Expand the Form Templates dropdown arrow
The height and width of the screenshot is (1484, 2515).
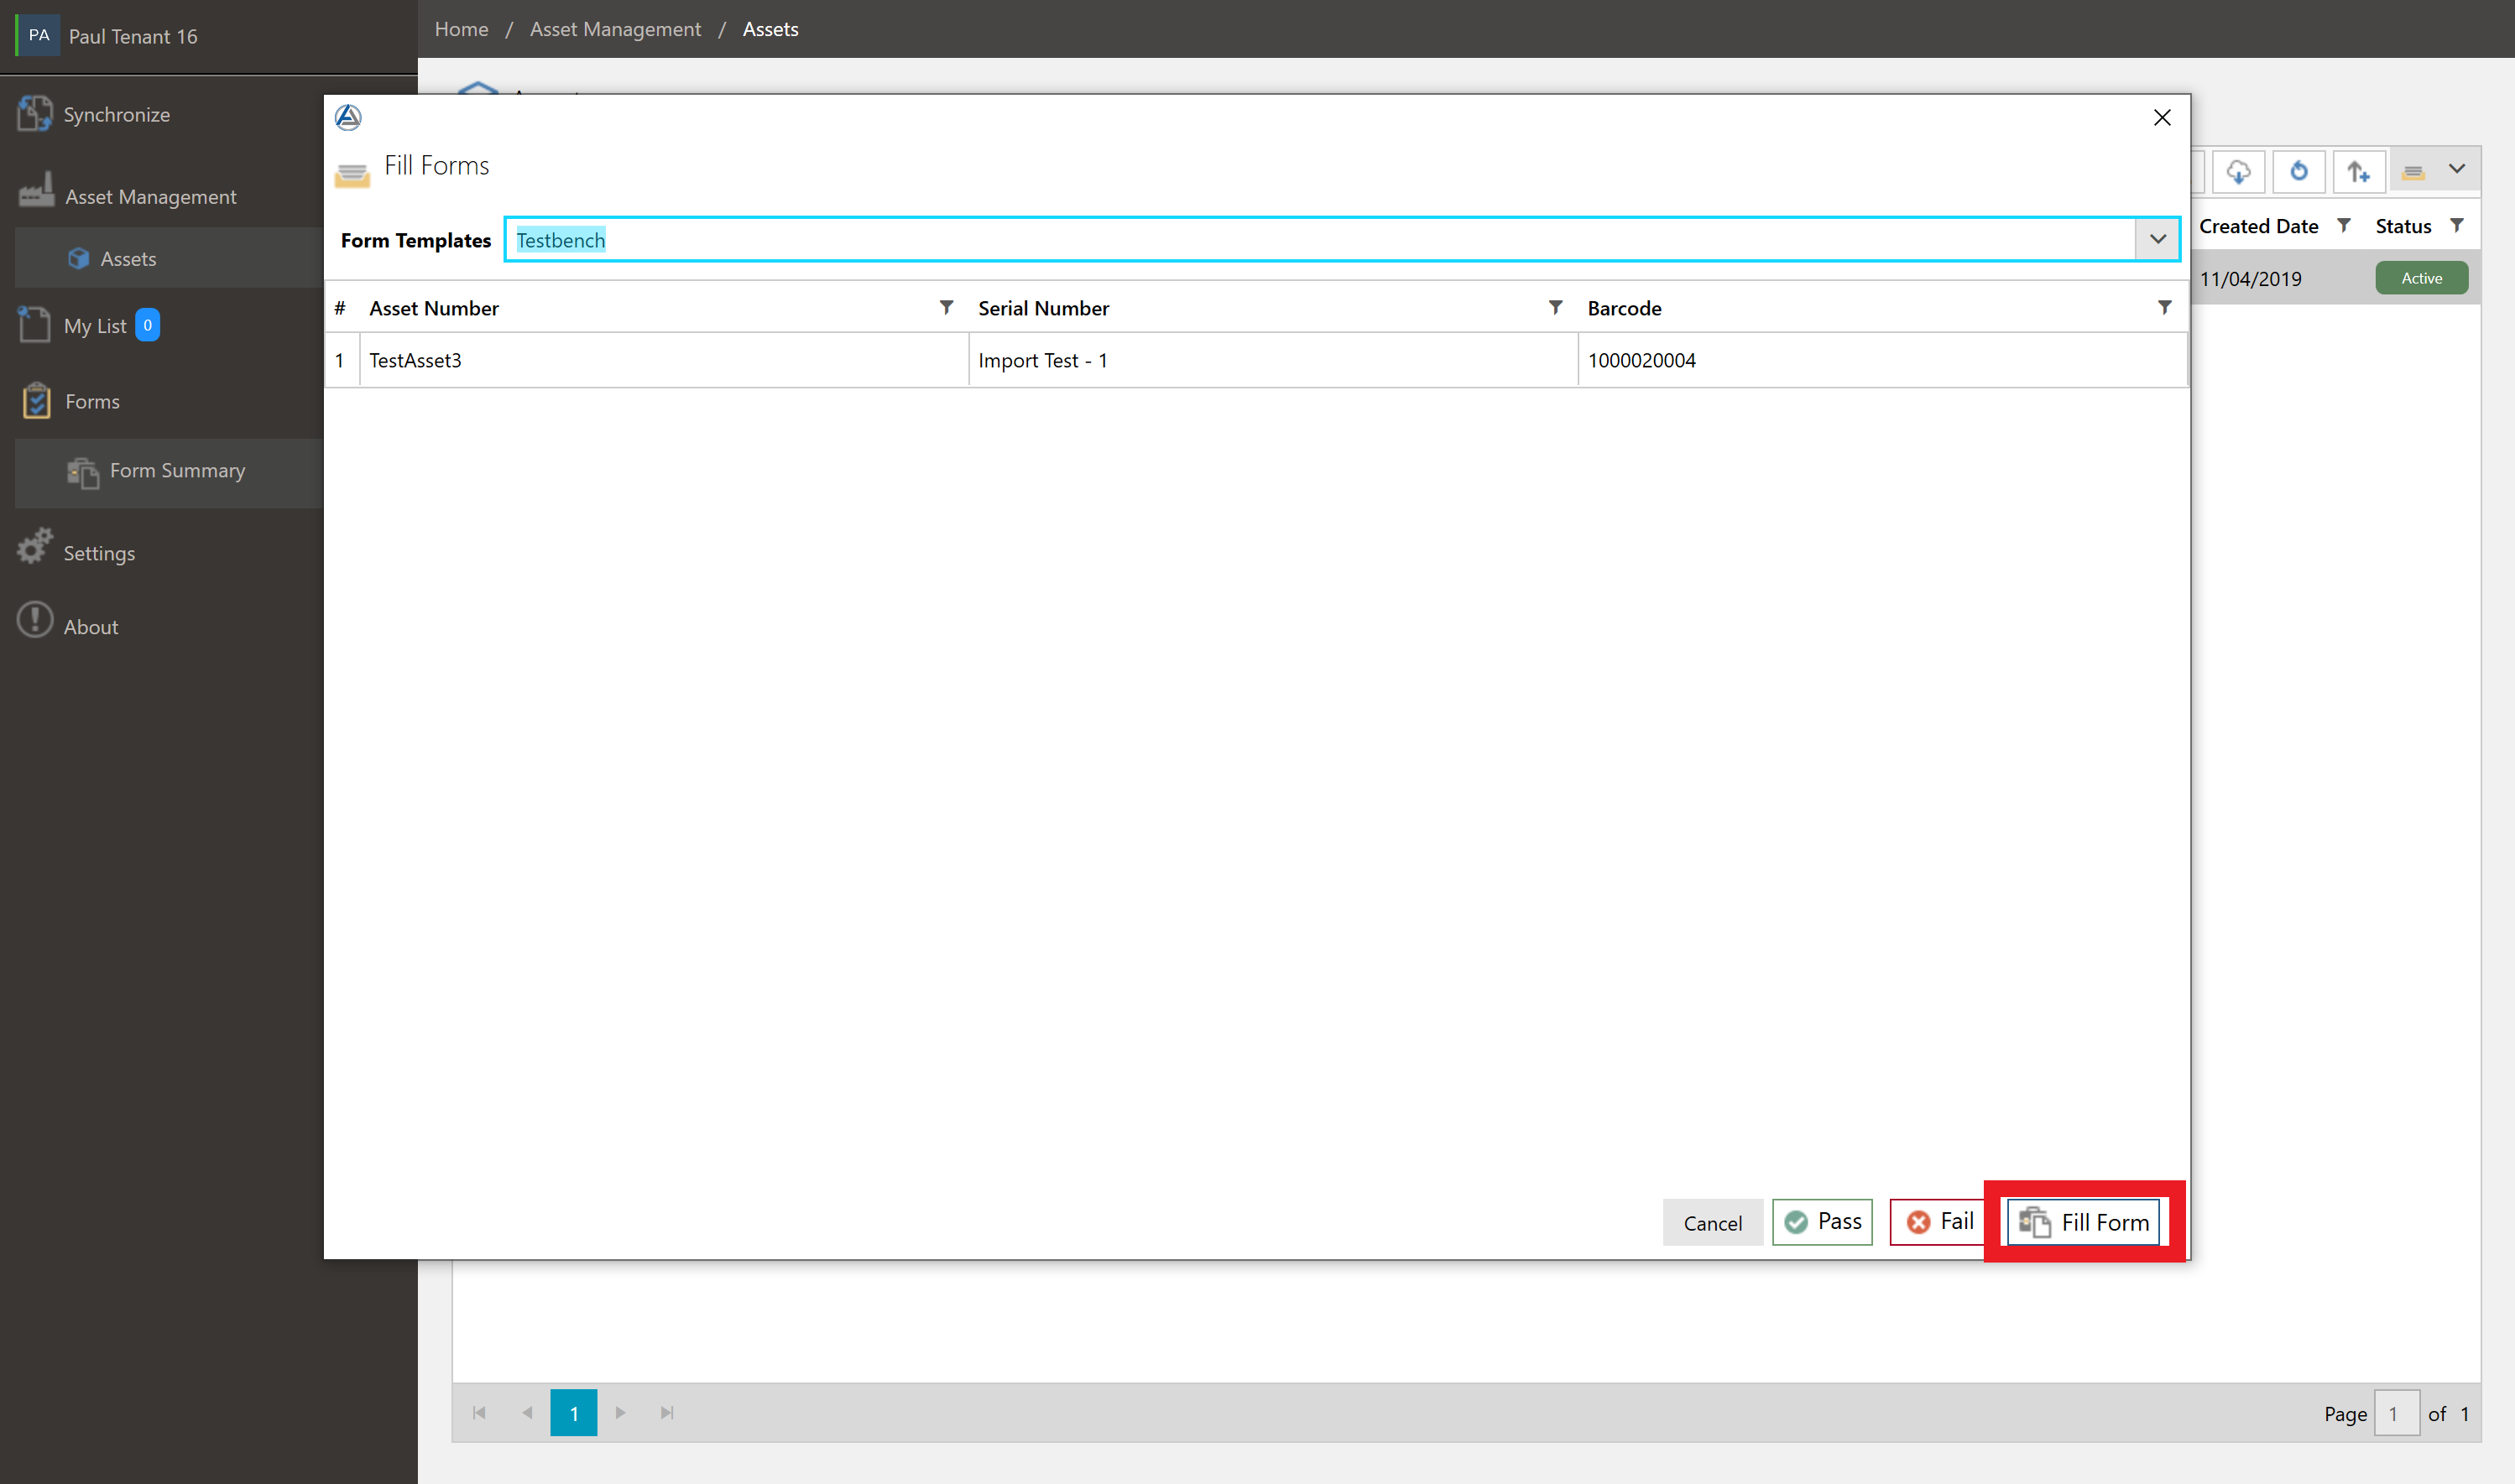point(2157,240)
